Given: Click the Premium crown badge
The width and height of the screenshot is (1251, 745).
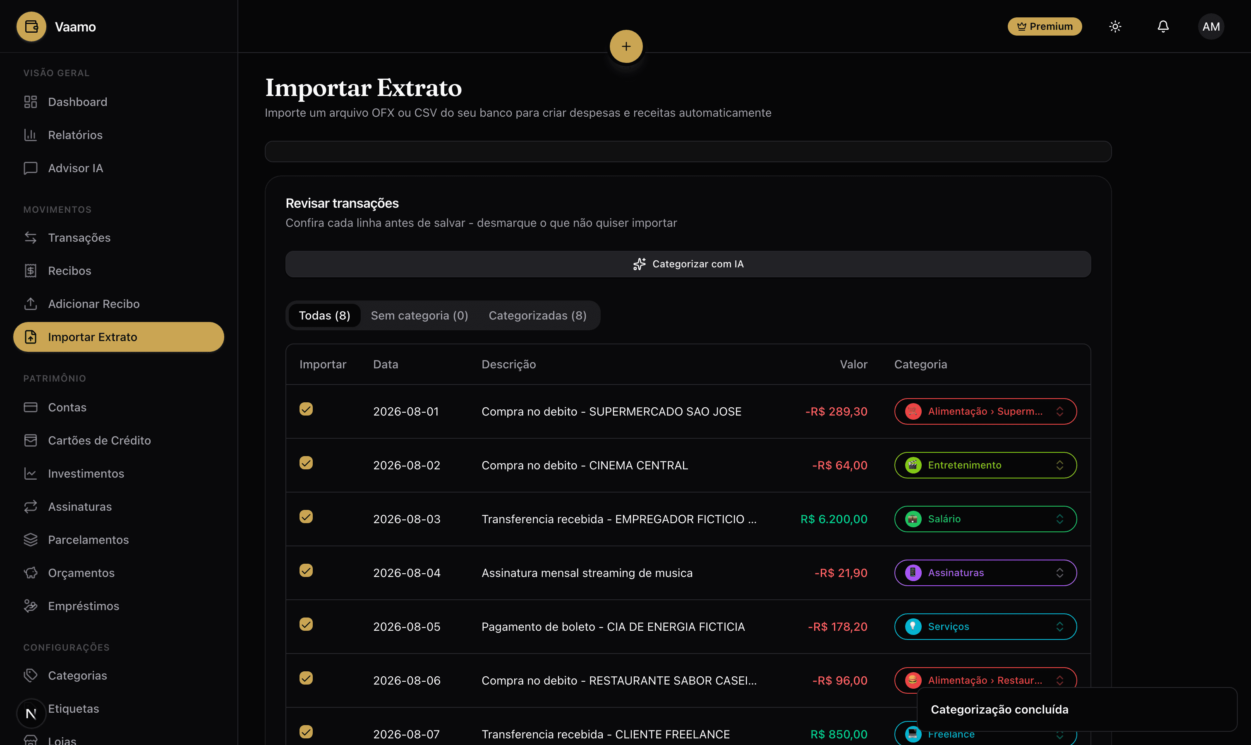Looking at the screenshot, I should (x=1045, y=26).
